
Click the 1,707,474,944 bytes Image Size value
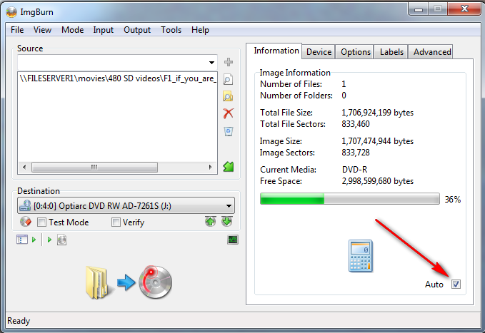(377, 141)
